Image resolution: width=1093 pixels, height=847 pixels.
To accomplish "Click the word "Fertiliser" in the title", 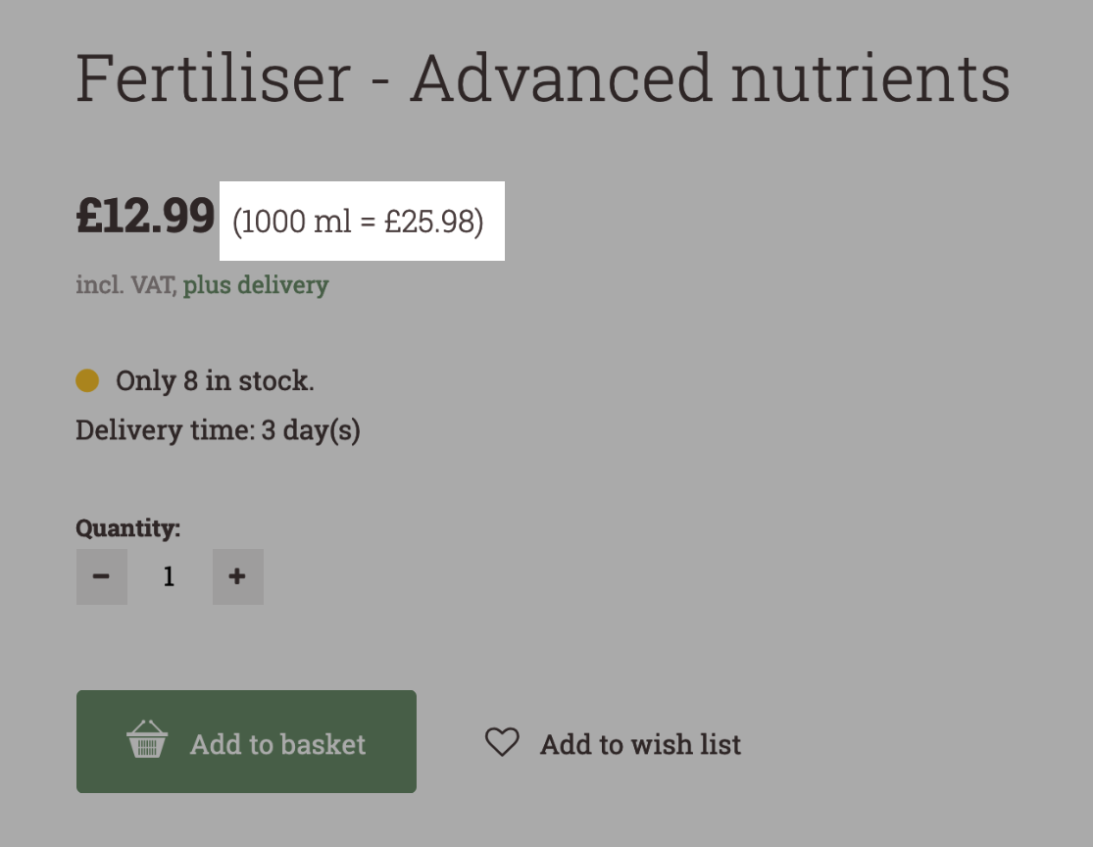I will point(213,79).
